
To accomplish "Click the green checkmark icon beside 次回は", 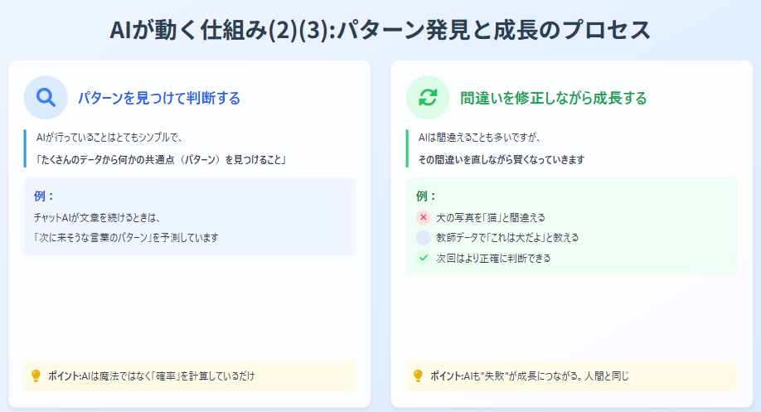I will [424, 258].
